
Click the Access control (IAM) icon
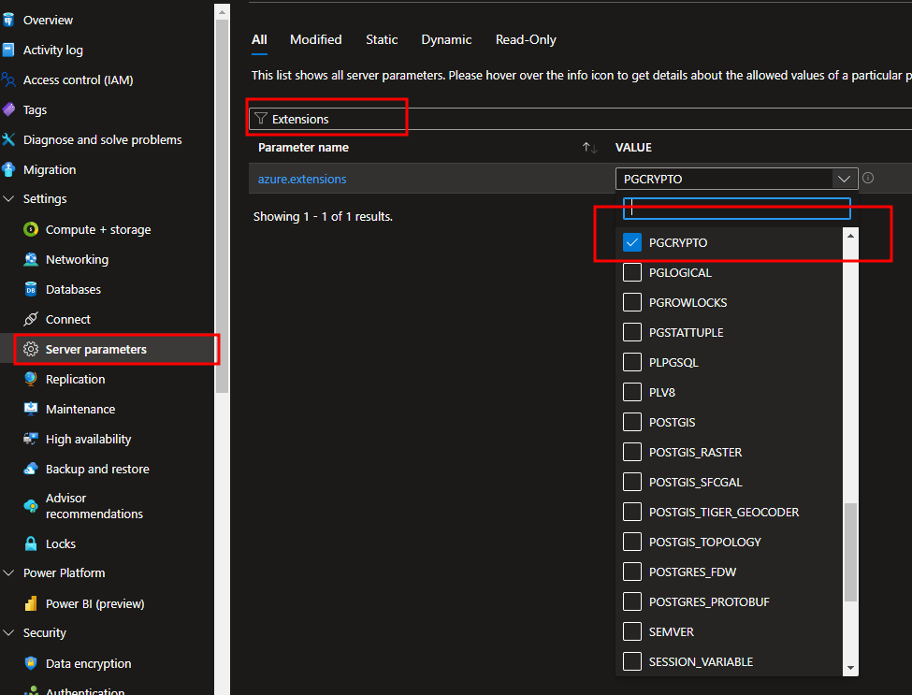tap(8, 80)
